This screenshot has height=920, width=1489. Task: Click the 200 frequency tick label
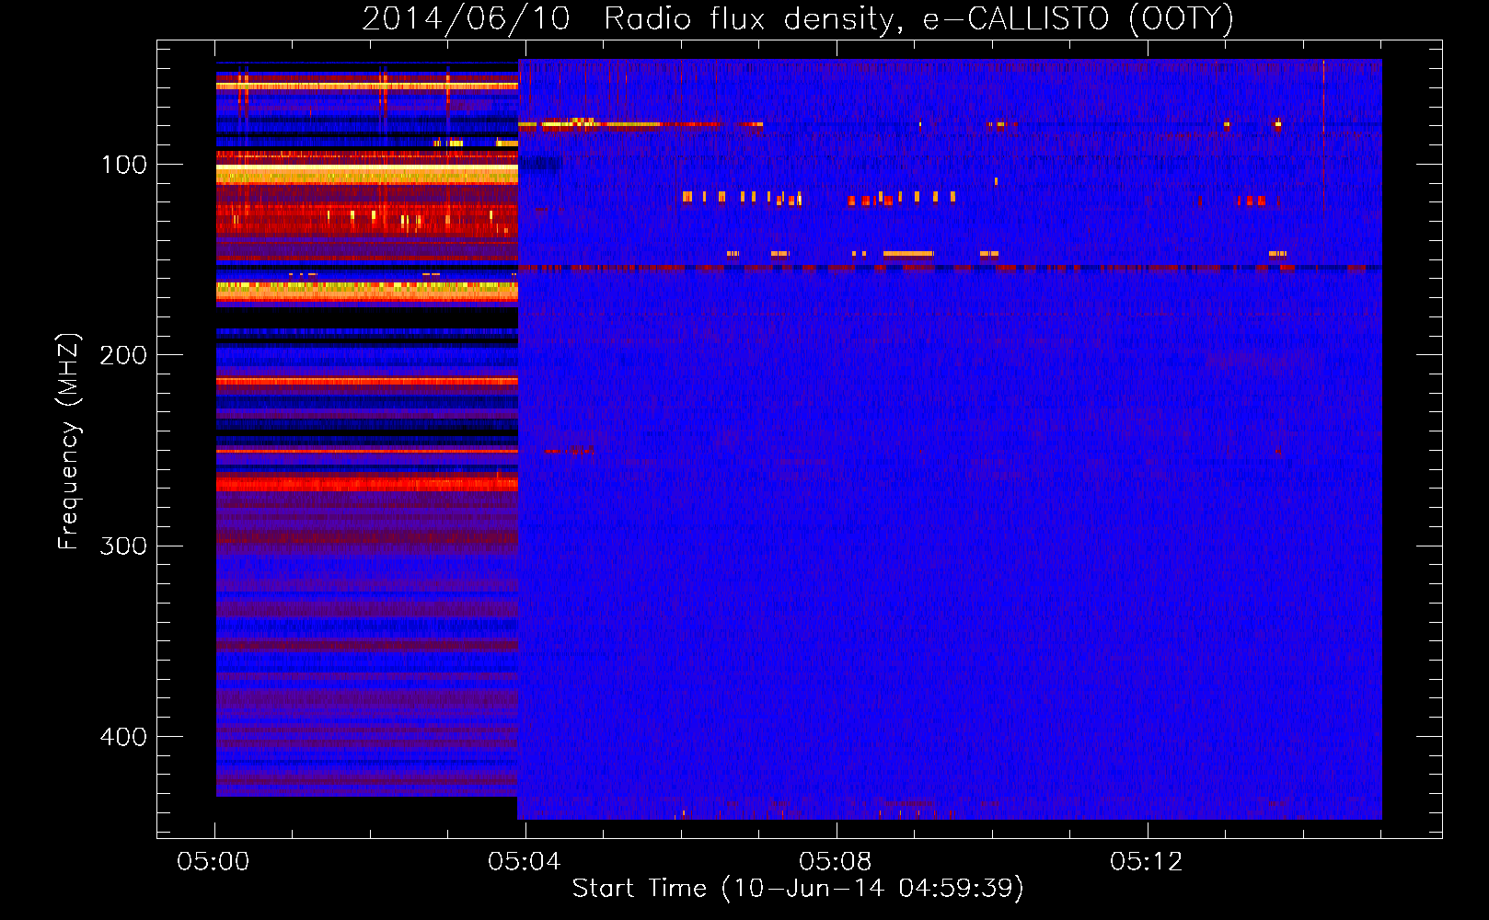[x=123, y=355]
